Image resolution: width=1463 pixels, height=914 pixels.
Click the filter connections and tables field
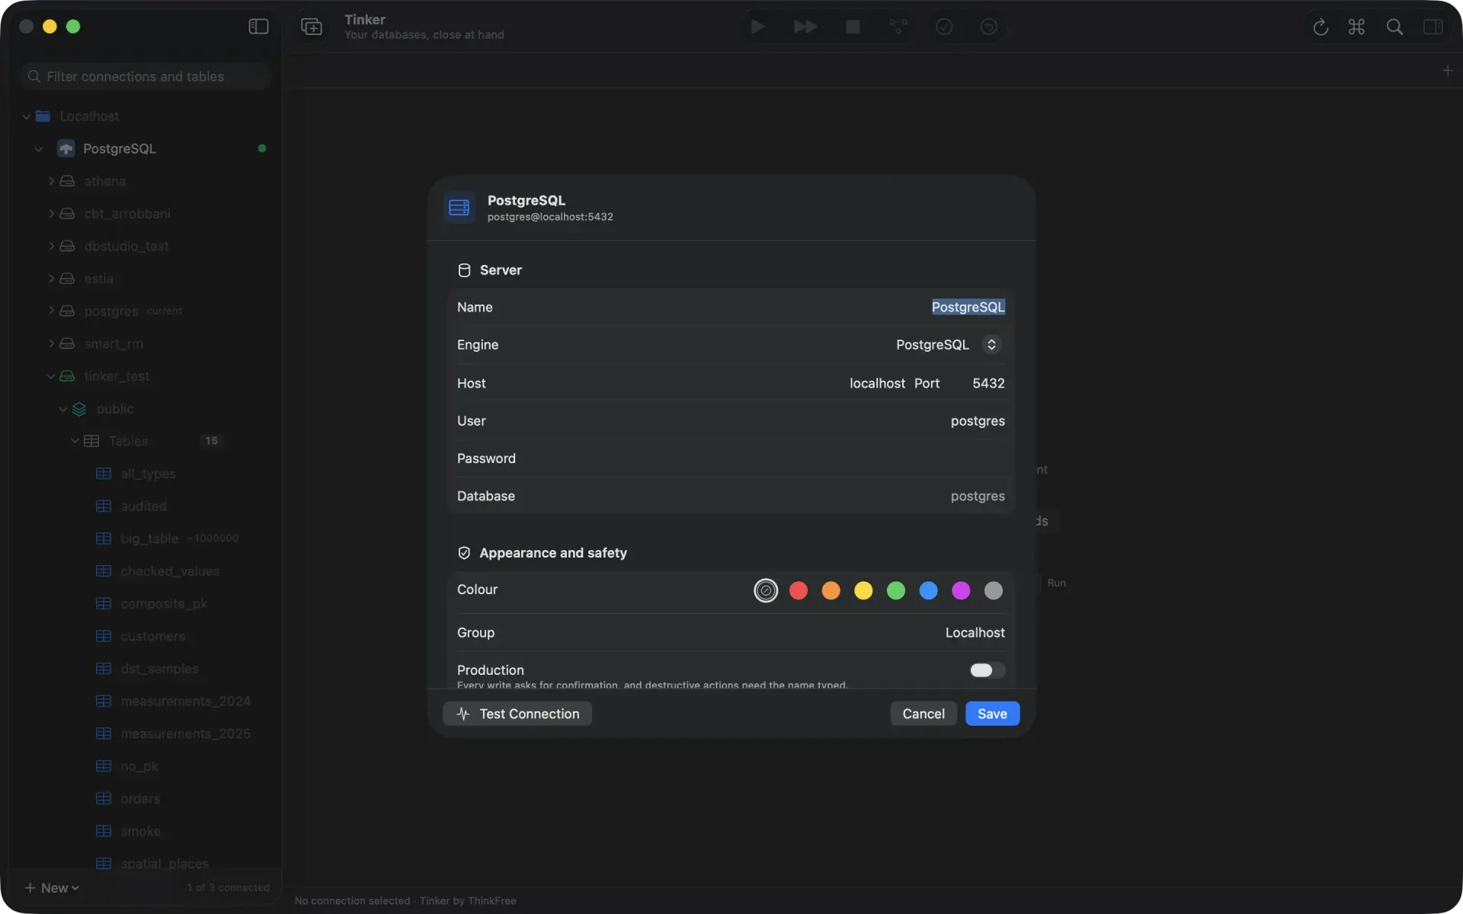click(146, 76)
